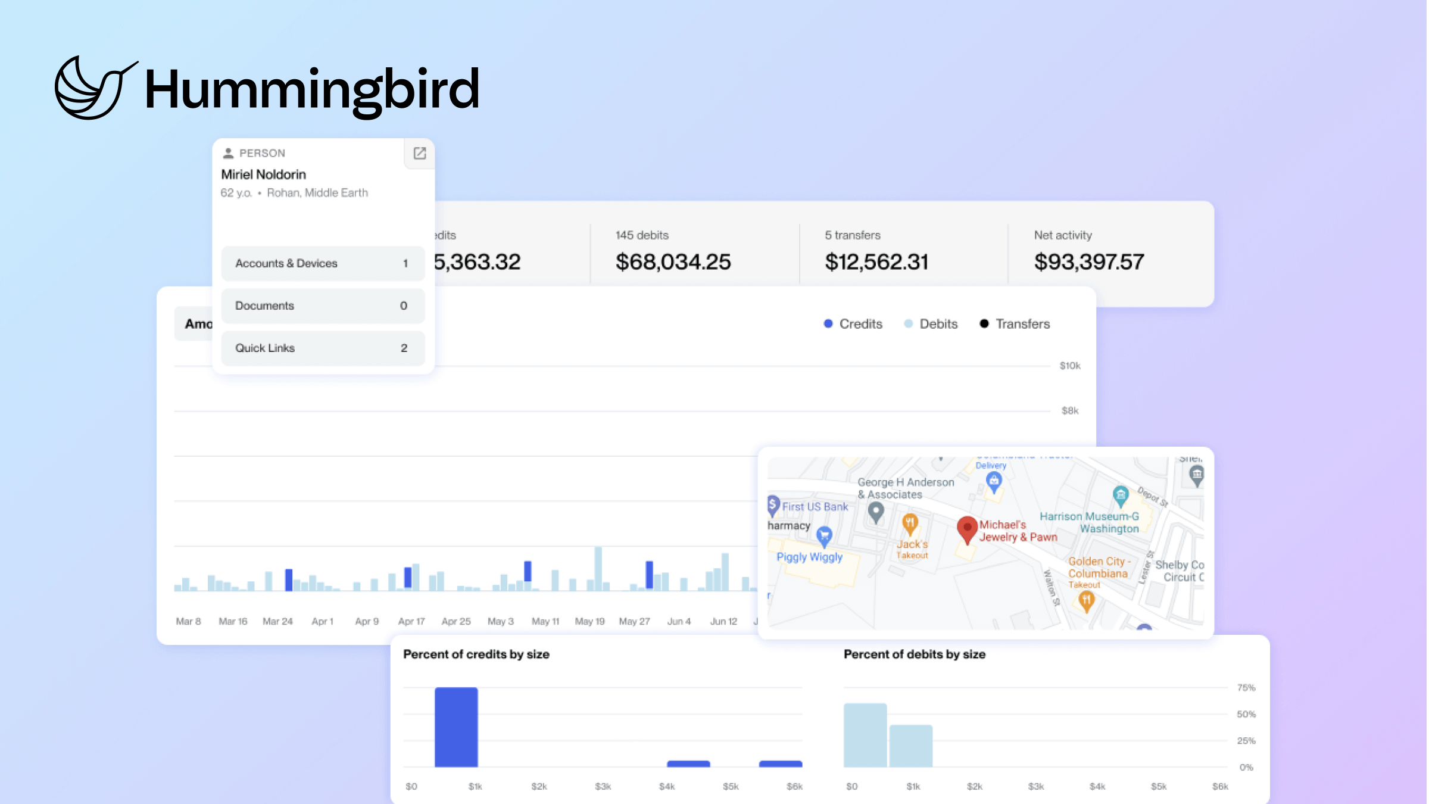Click the George H Anderson gray pin

point(876,513)
